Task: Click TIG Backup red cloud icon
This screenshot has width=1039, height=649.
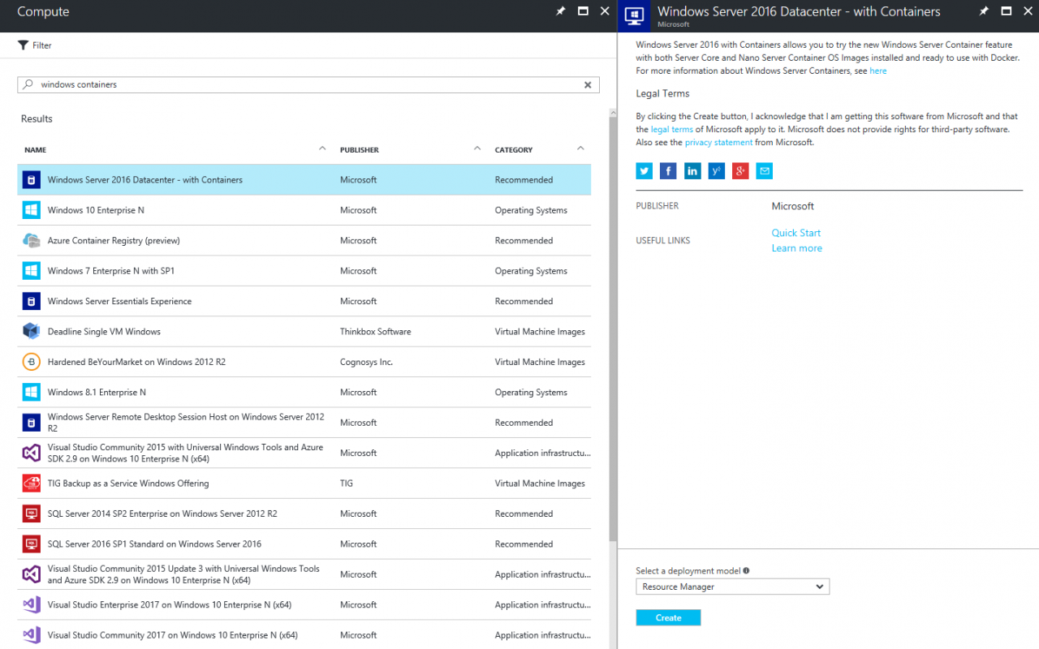Action: click(x=31, y=484)
